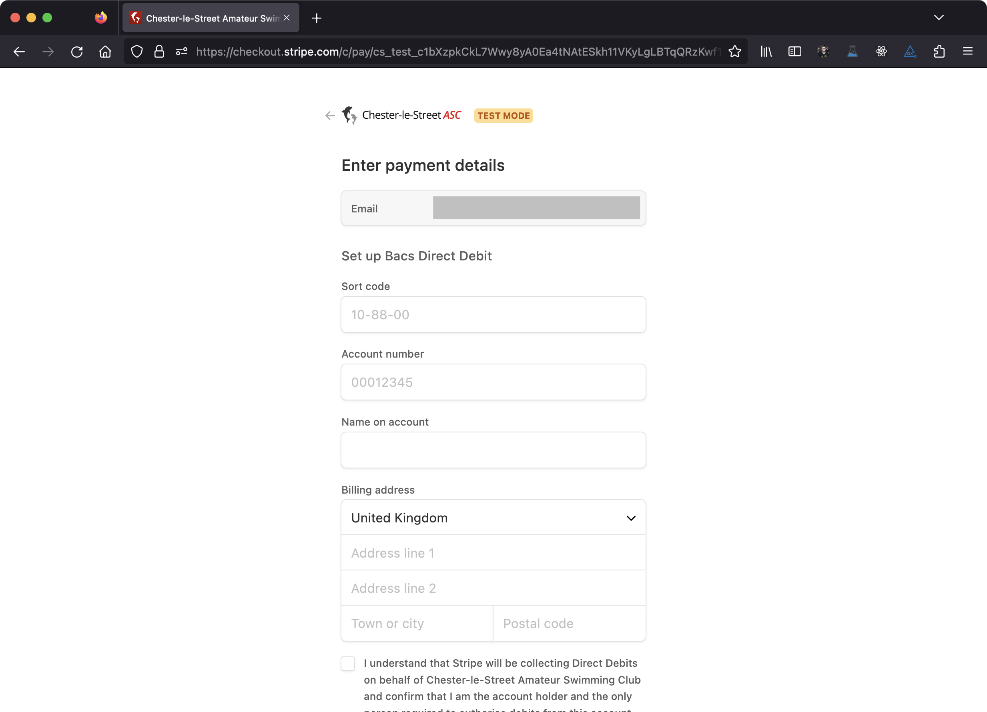Screen dimensions: 987x712
Task: Click the macOS green zoom window button
Action: [48, 17]
